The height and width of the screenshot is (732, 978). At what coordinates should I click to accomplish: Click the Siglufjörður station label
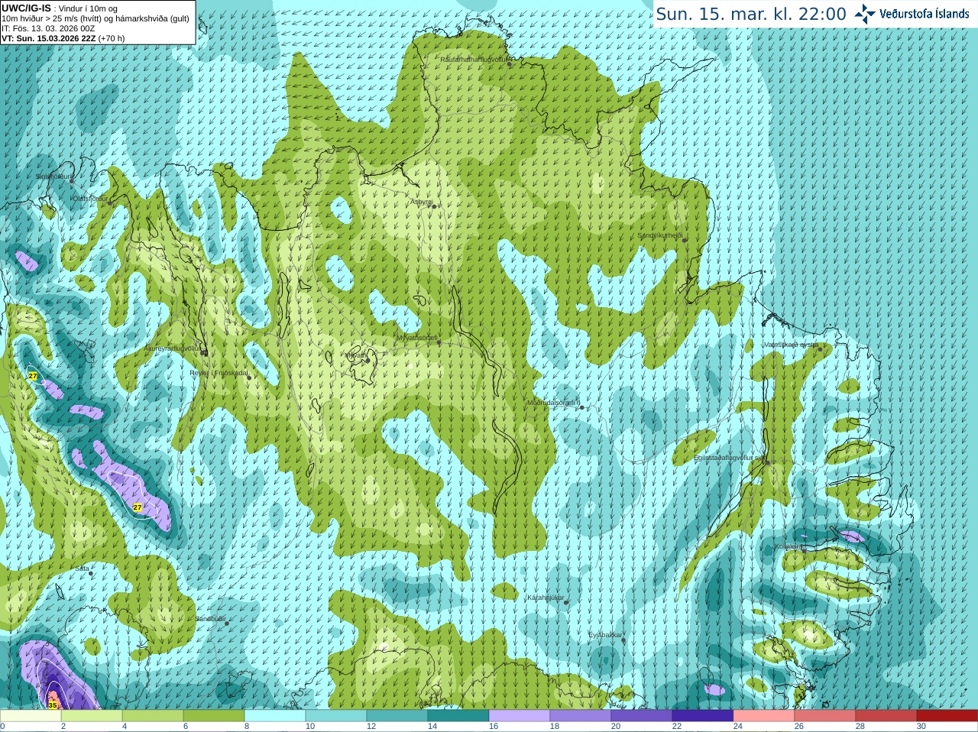54,177
